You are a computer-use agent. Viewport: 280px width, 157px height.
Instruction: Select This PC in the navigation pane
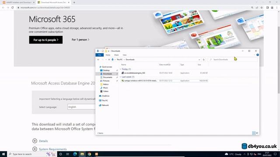point(105,101)
